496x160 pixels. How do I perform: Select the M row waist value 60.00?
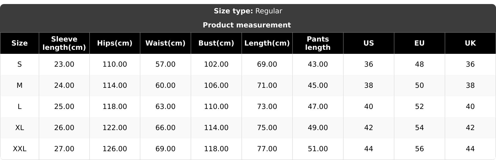[x=166, y=86]
